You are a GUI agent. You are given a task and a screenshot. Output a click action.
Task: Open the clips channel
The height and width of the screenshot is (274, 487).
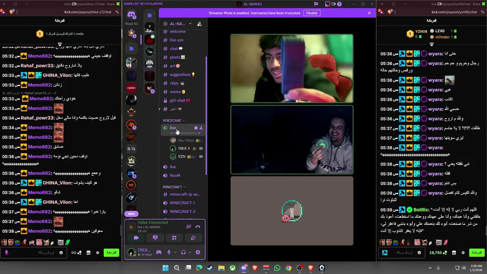pyautogui.click(x=177, y=83)
